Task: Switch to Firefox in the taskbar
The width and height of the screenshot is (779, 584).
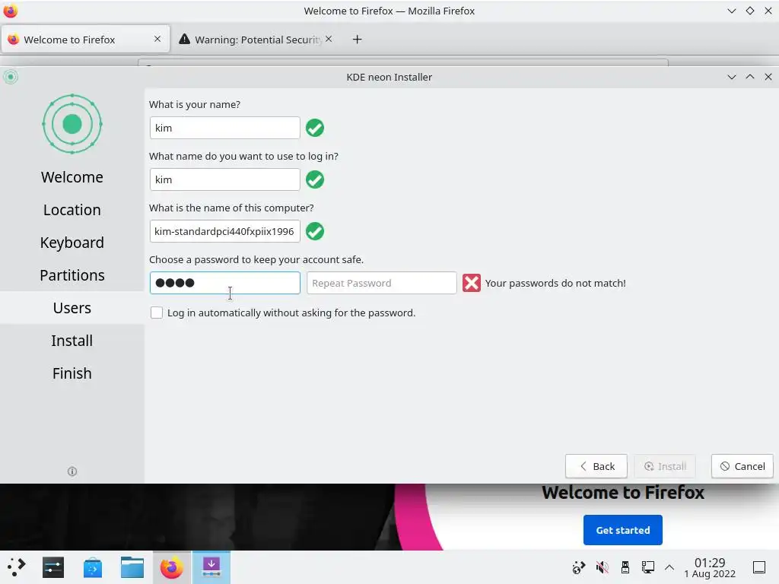Action: [x=171, y=567]
